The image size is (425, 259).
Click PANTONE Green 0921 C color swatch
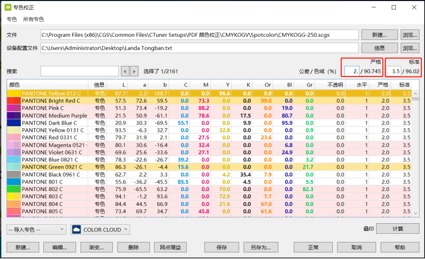point(14,167)
